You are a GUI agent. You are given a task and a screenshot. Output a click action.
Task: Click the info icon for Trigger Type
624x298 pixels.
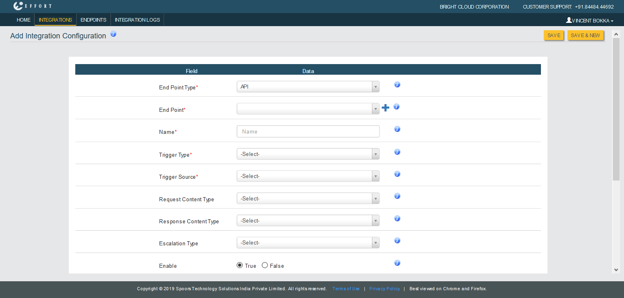point(397,152)
